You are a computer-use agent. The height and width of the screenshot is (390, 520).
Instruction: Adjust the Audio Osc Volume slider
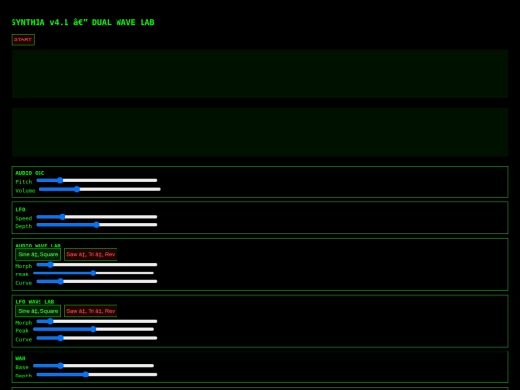[x=100, y=189]
